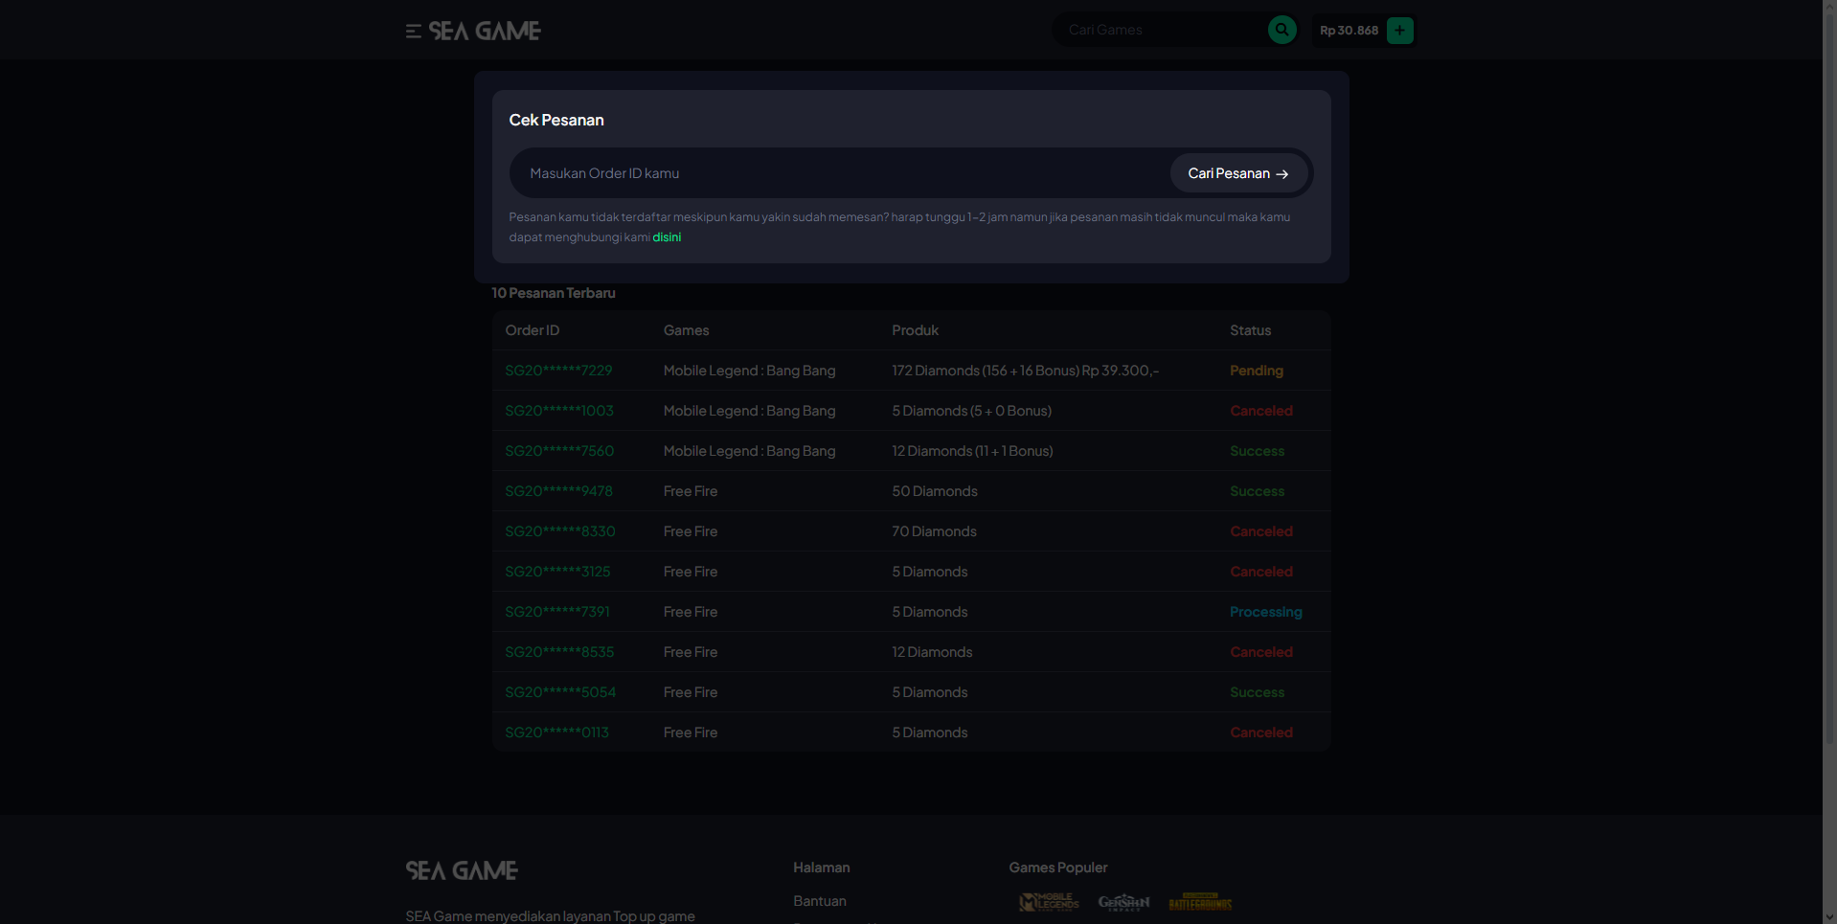This screenshot has width=1837, height=924.
Task: Open order SG20******3125
Action: click(x=557, y=572)
